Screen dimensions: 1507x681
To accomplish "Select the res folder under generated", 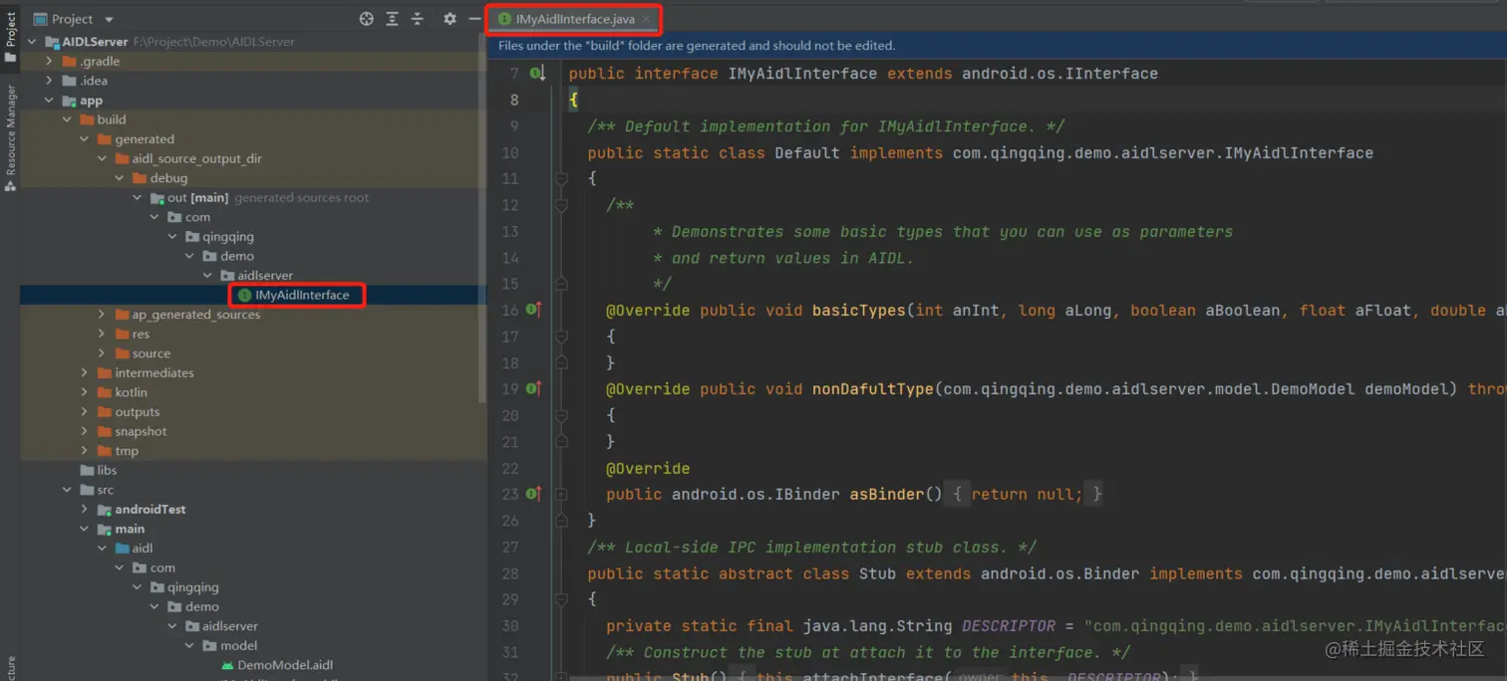I will (x=133, y=334).
